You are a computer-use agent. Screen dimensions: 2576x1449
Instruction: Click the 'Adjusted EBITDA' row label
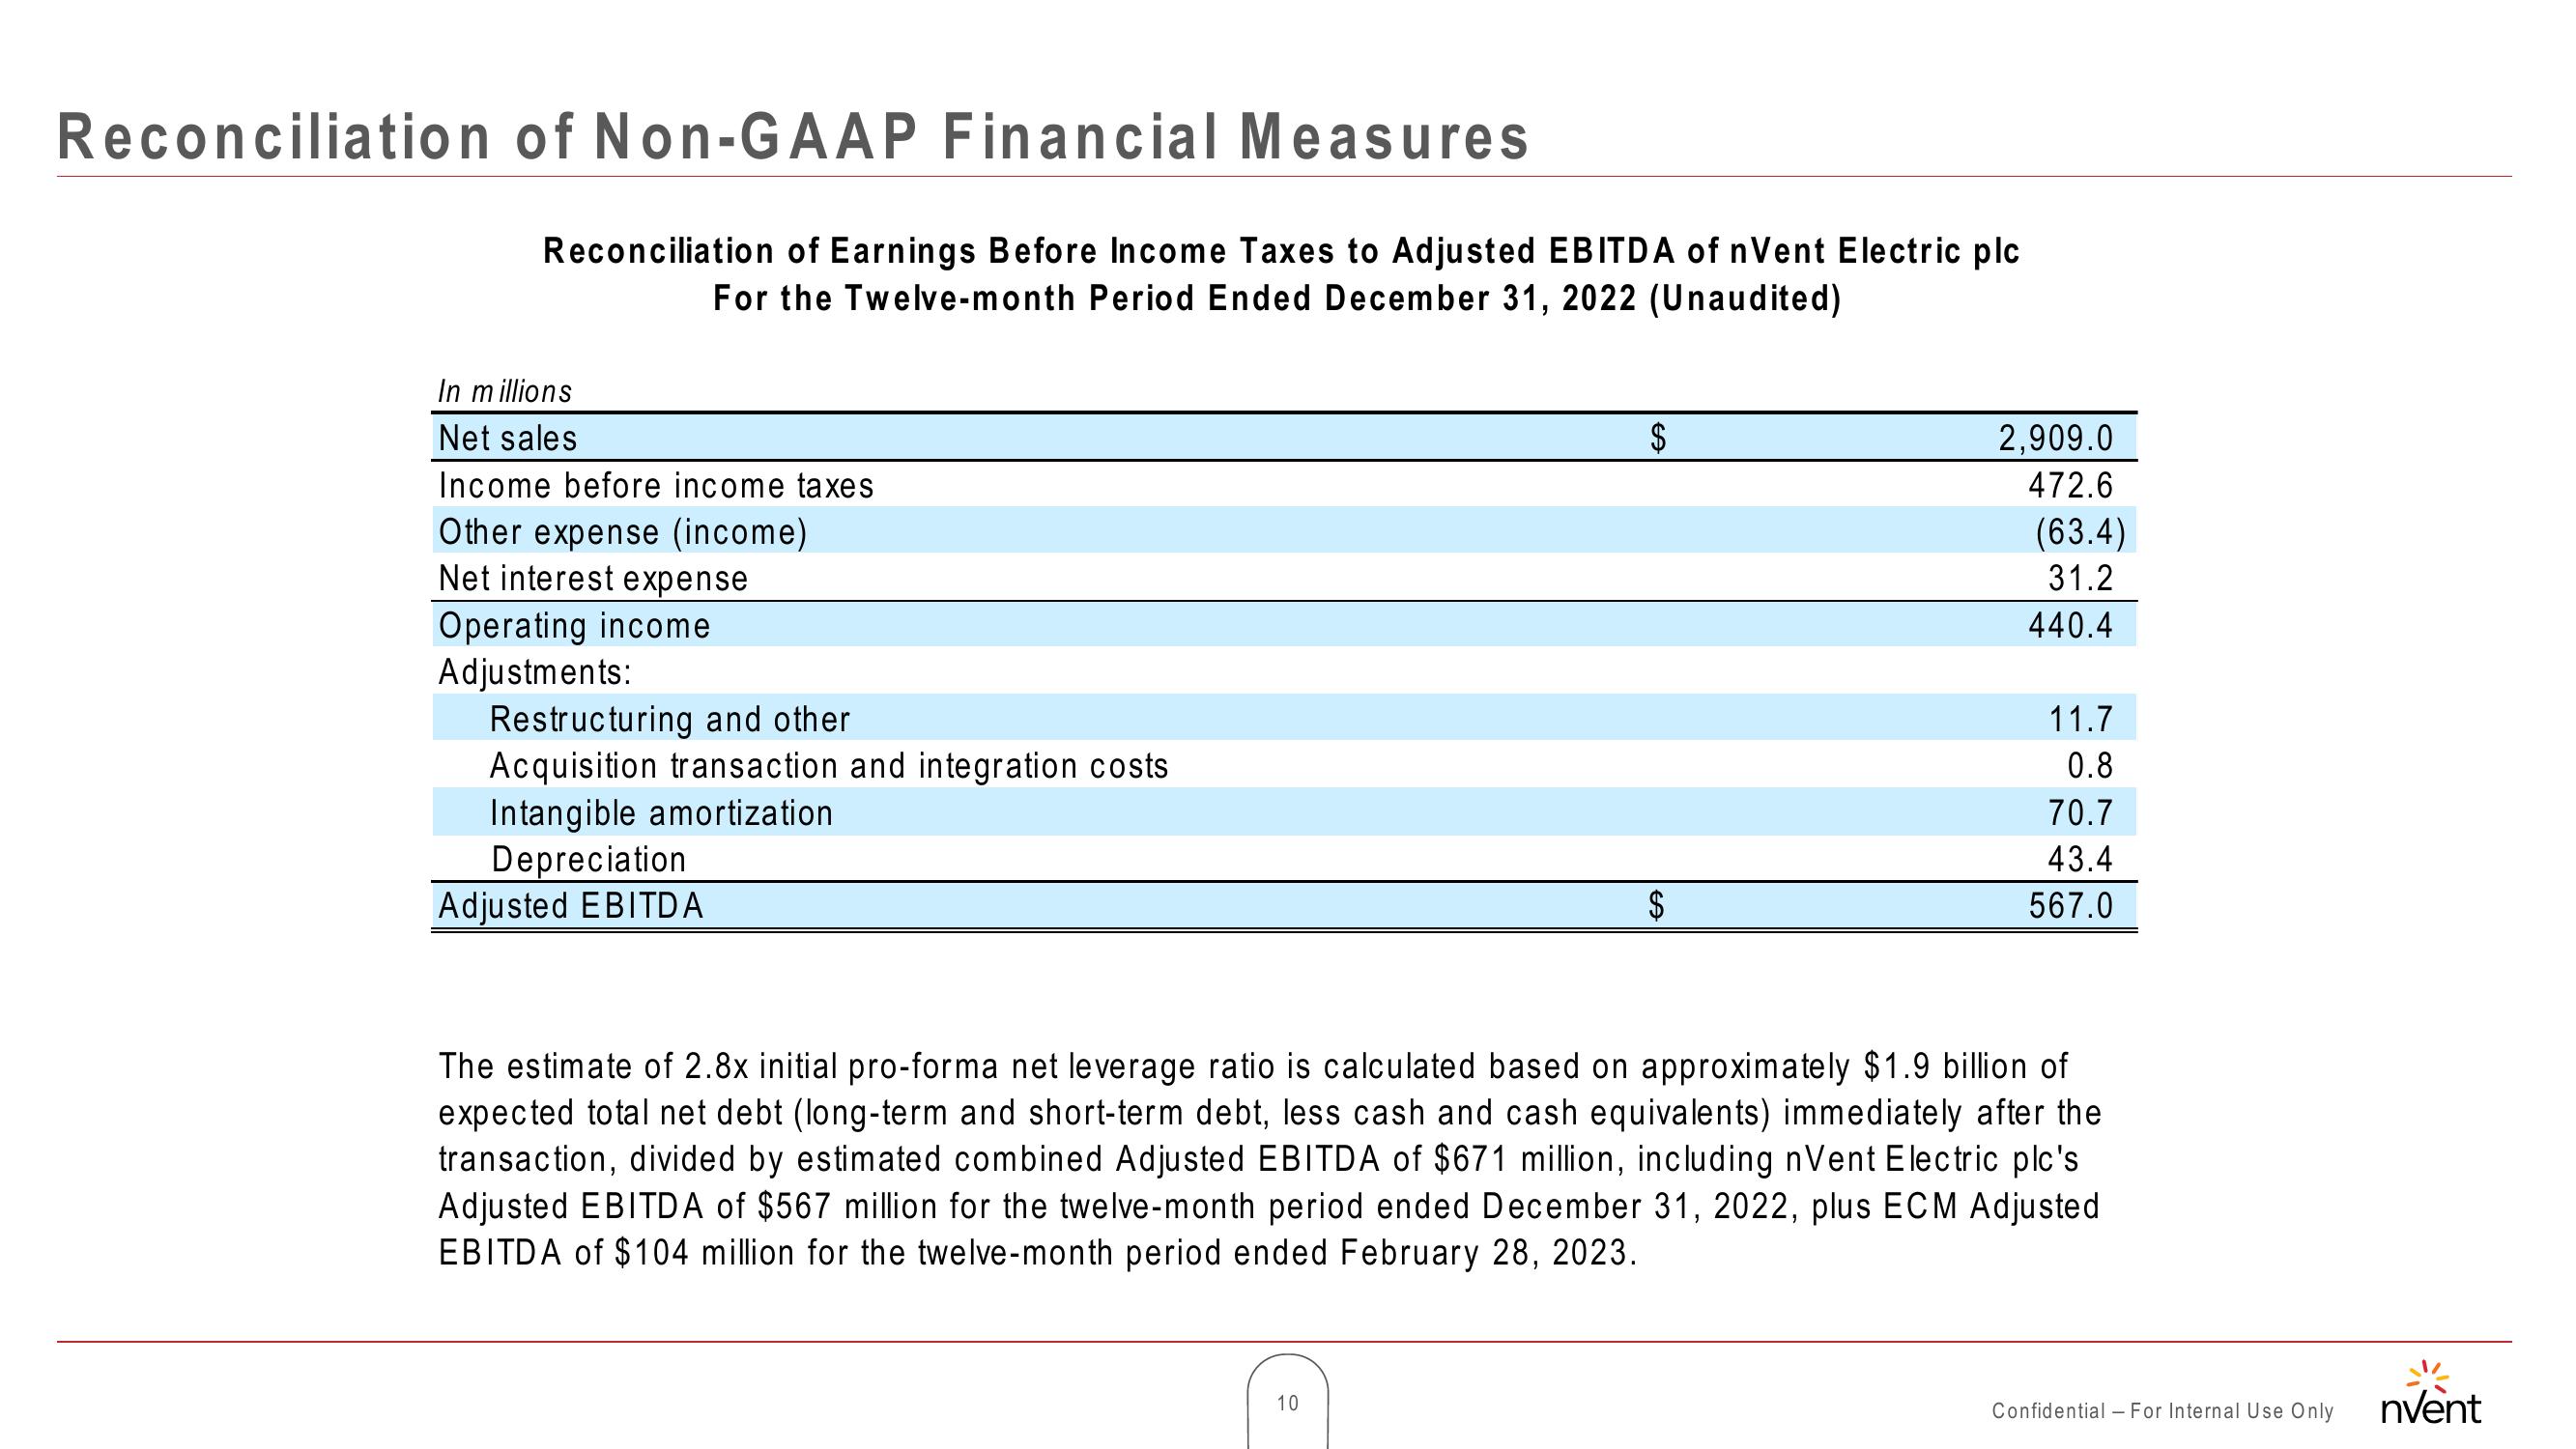click(571, 906)
